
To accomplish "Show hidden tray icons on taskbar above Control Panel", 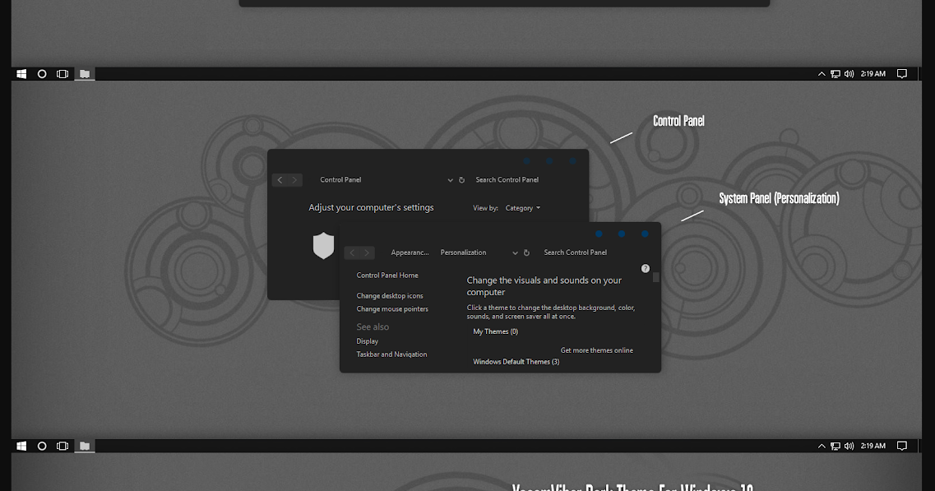I will 822,74.
